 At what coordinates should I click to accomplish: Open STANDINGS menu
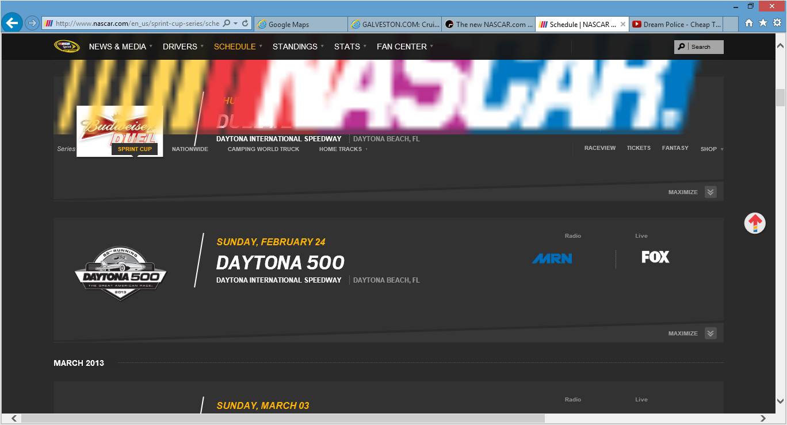298,47
